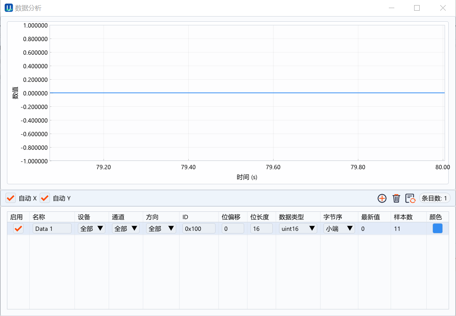This screenshot has height=316, width=456.
Task: Click the 数值 Y-axis label
Action: point(15,93)
